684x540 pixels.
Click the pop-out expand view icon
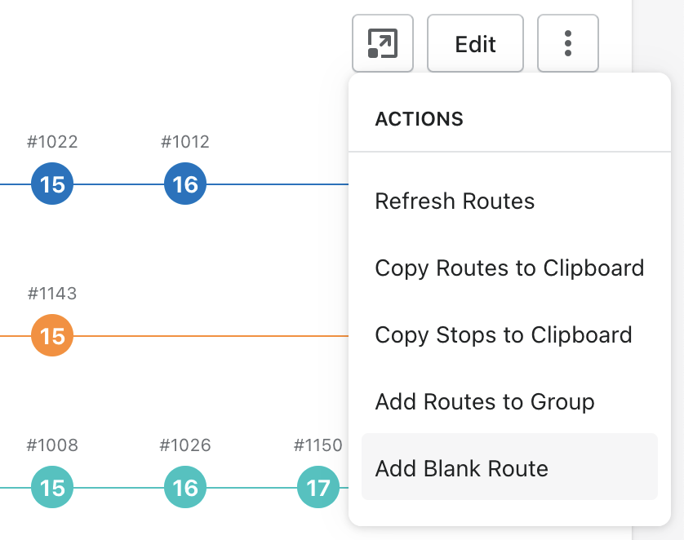[x=383, y=43]
